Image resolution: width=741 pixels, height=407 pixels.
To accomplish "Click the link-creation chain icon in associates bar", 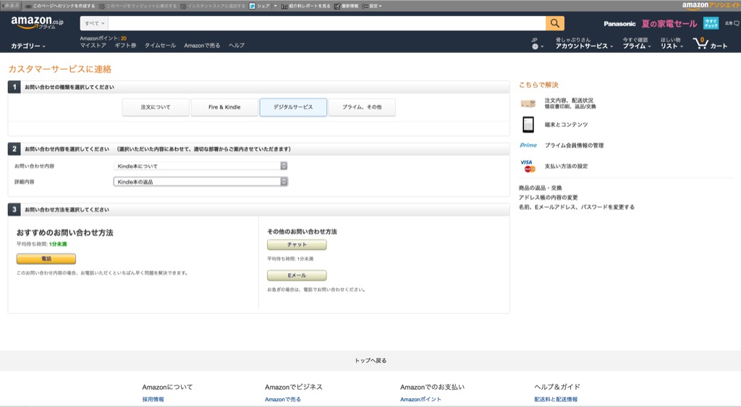I will coord(28,6).
